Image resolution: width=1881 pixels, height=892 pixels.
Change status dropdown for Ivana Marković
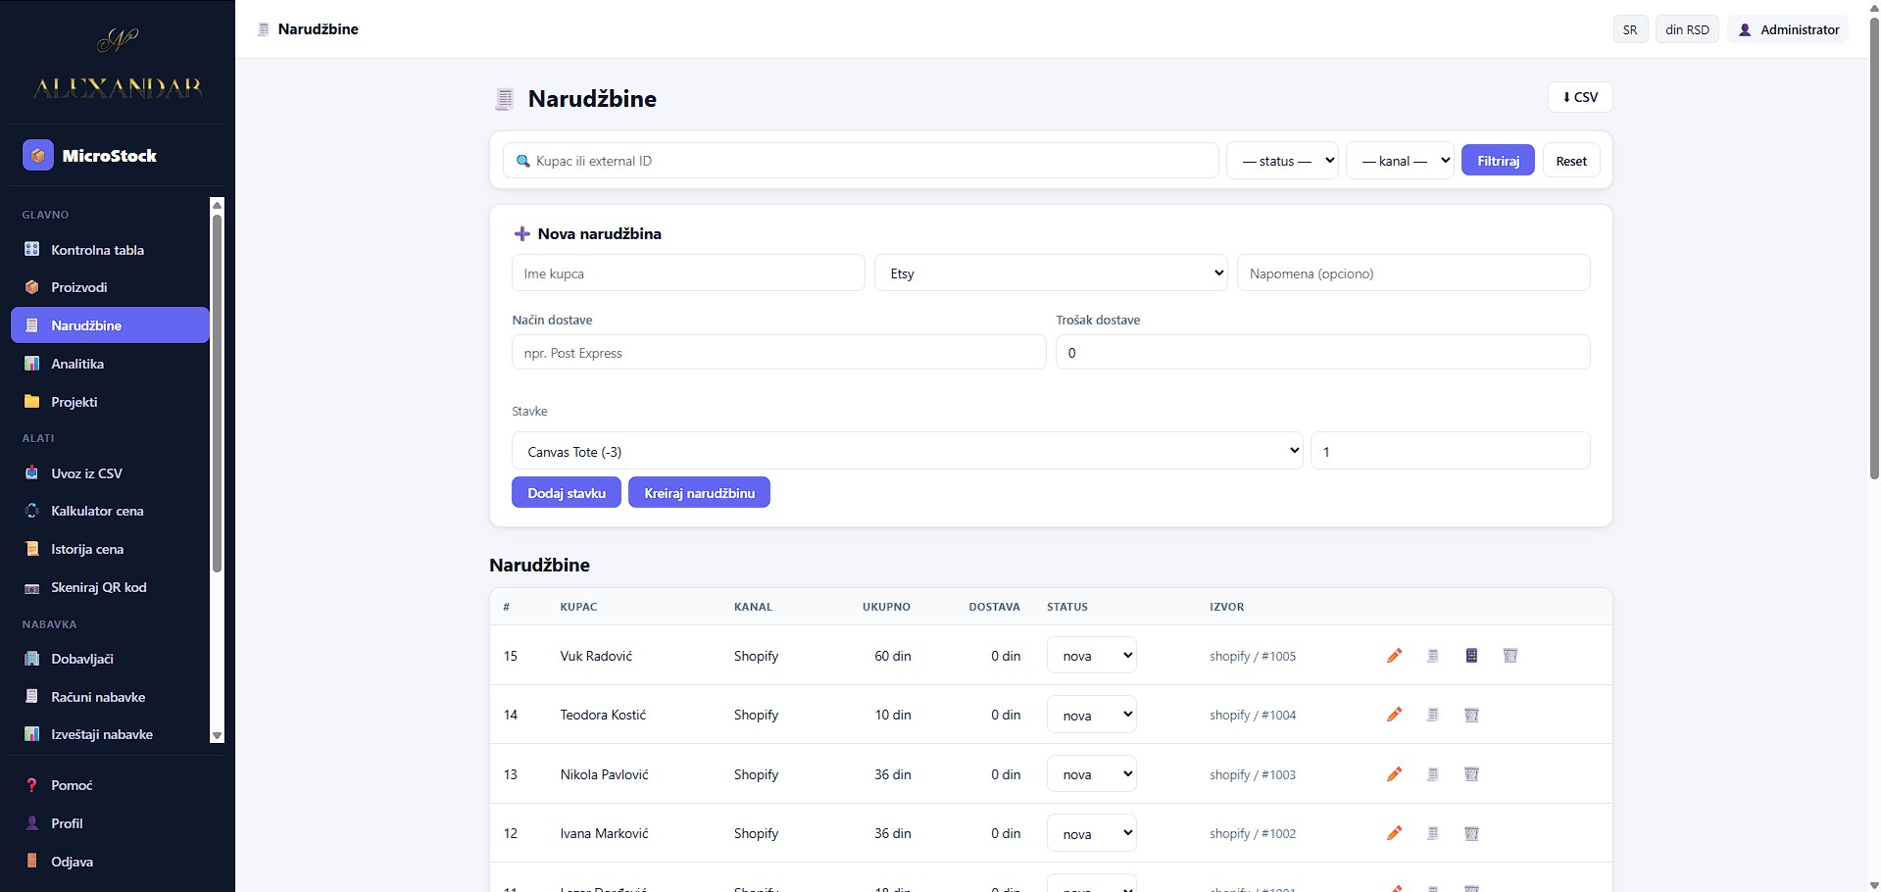click(1092, 833)
